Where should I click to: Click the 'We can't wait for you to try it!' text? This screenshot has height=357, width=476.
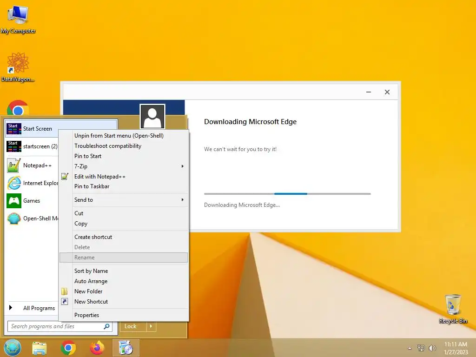pos(240,149)
